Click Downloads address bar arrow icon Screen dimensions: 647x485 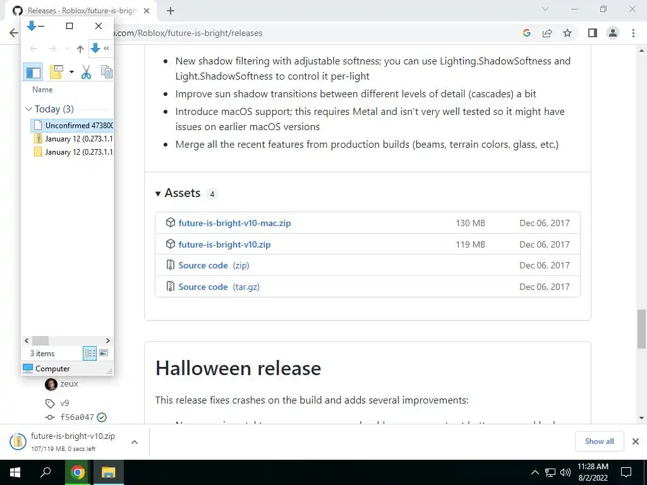[95, 48]
